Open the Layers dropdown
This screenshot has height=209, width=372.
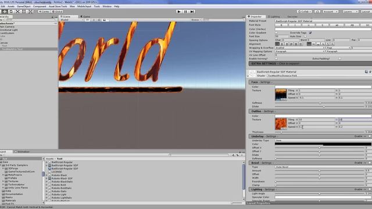(x=350, y=12)
